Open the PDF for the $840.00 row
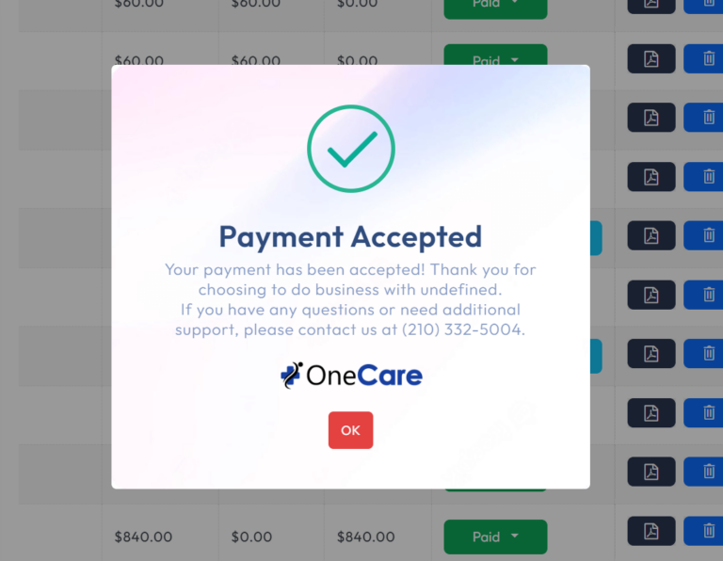Image resolution: width=723 pixels, height=561 pixels. pos(651,531)
